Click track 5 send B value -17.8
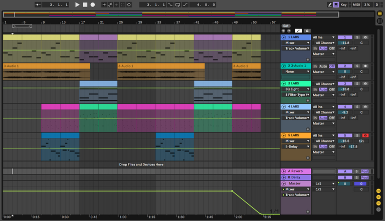The image size is (385, 221). click(353, 146)
